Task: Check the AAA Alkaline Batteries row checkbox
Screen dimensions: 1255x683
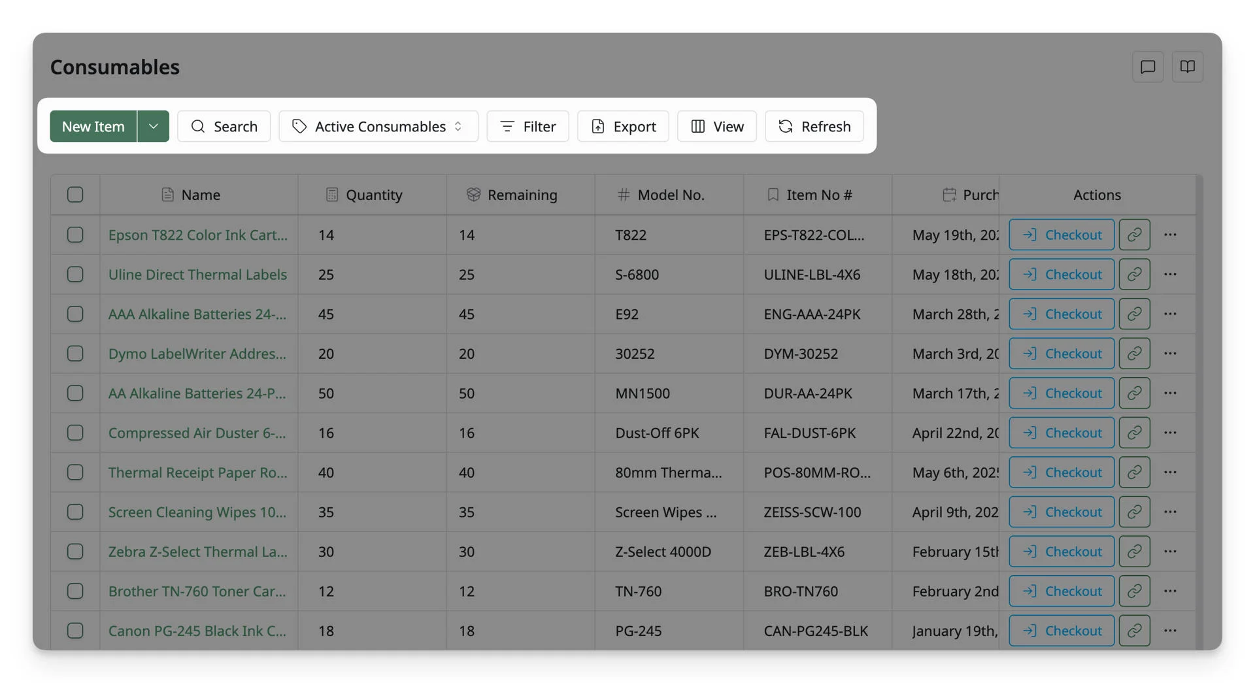Action: tap(75, 314)
